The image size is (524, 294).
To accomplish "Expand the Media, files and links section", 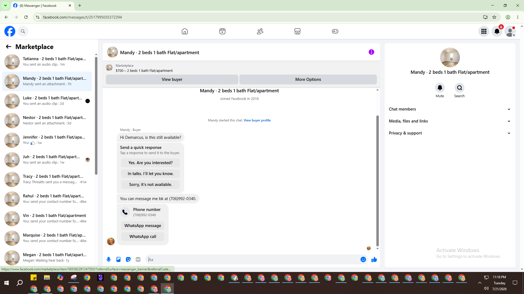I will [450, 121].
